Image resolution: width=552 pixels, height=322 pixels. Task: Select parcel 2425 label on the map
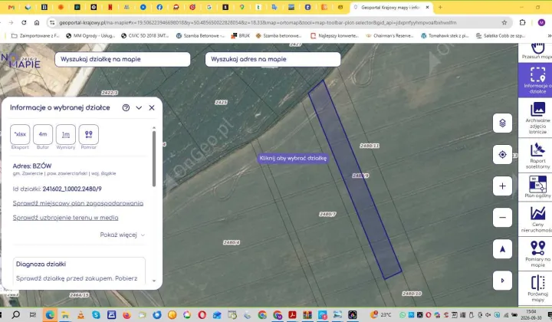221,103
